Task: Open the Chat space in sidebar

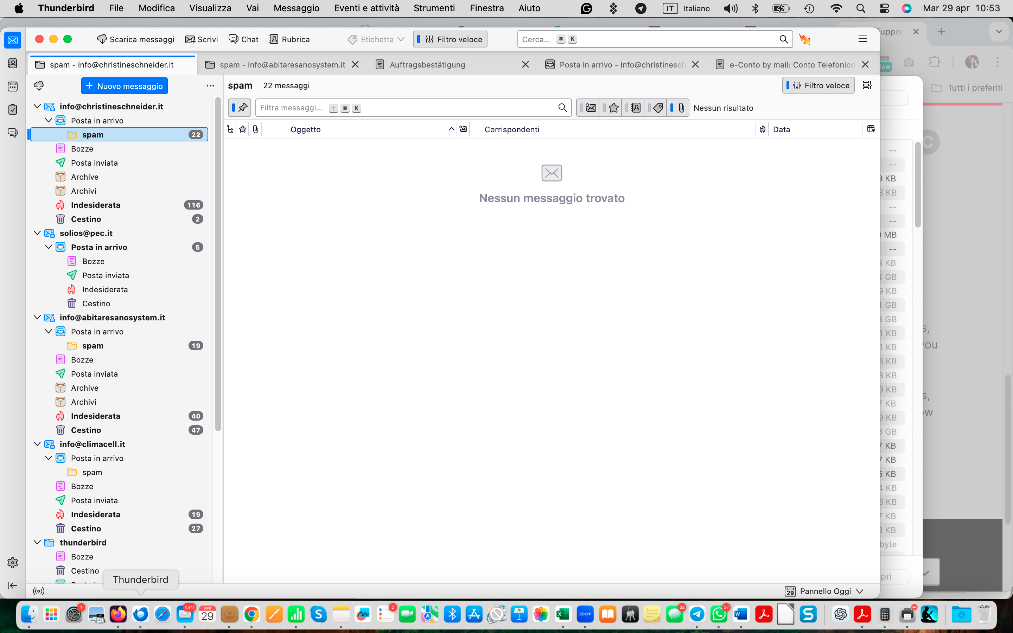Action: click(x=13, y=133)
